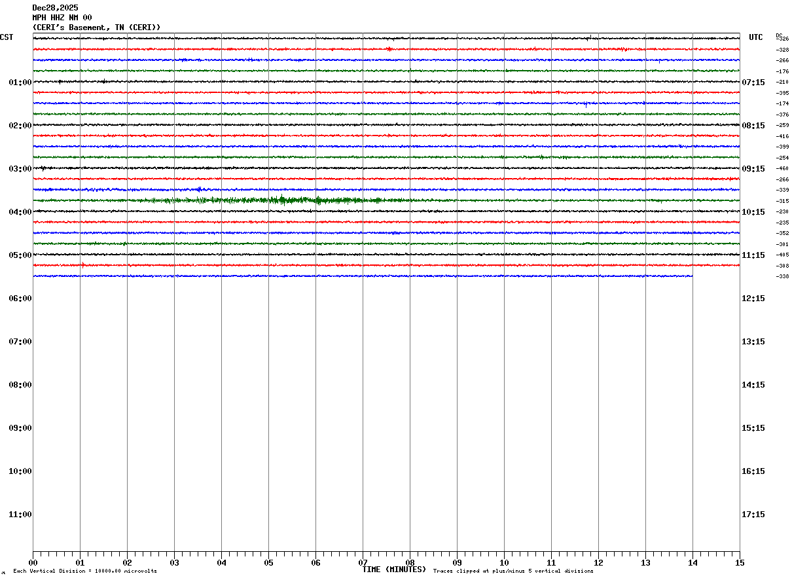
Task: Select the 07:15 UTC label
Action: [753, 82]
